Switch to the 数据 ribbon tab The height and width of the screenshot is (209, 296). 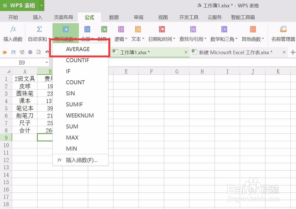114,17
